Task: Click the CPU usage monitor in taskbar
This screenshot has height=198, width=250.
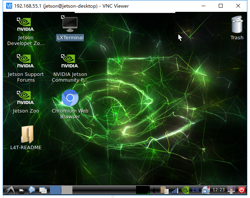Action: coord(143,190)
